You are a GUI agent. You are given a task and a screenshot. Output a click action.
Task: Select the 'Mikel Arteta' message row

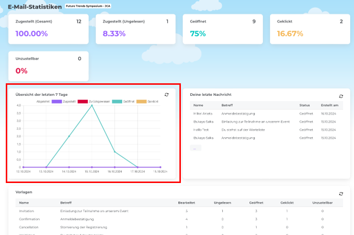(x=266, y=114)
